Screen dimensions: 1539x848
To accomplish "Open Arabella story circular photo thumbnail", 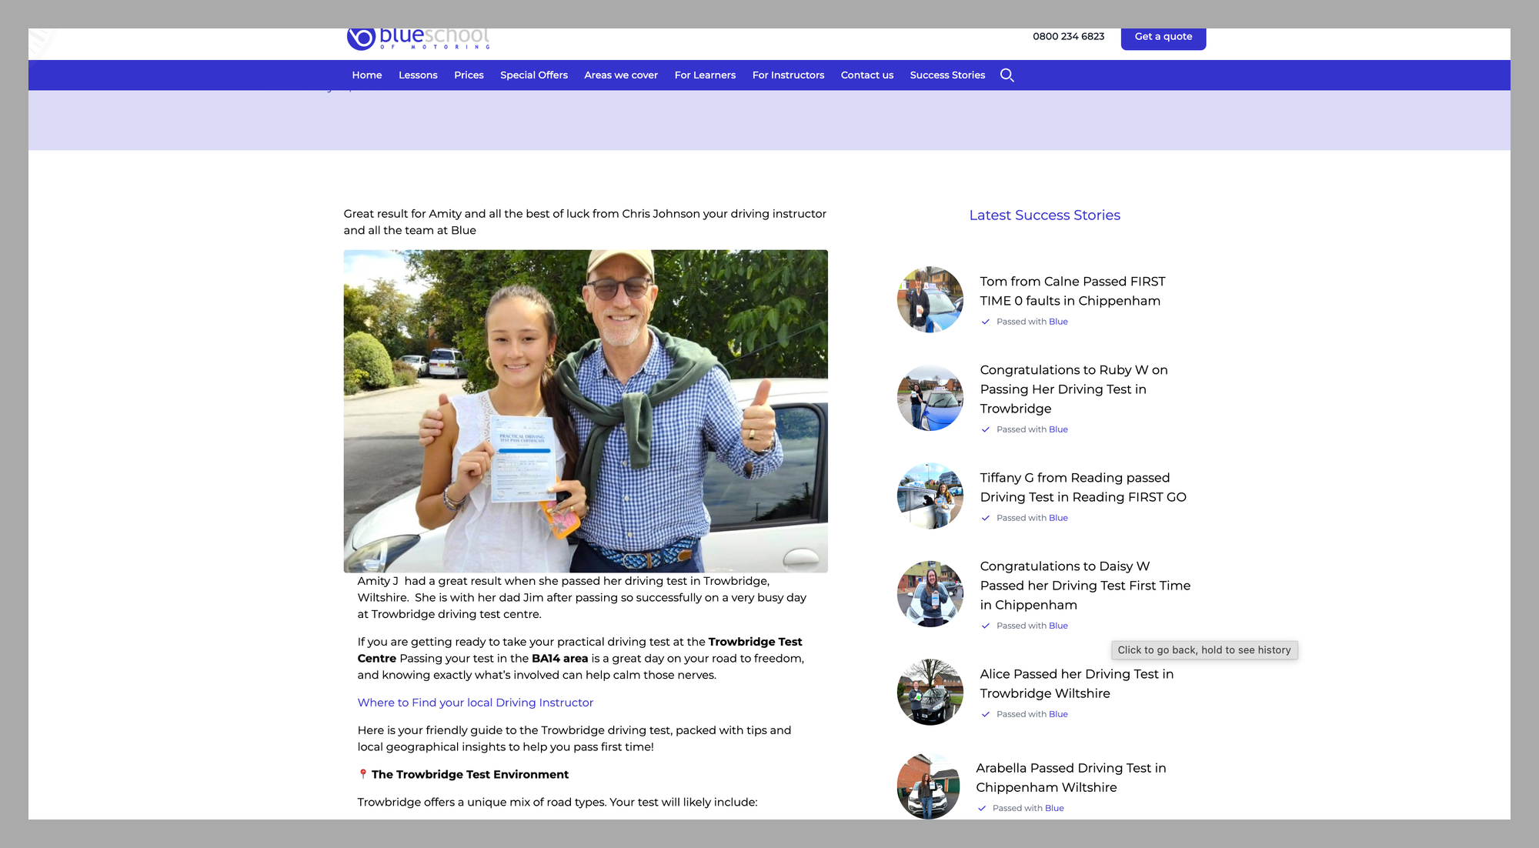I will coord(928,786).
